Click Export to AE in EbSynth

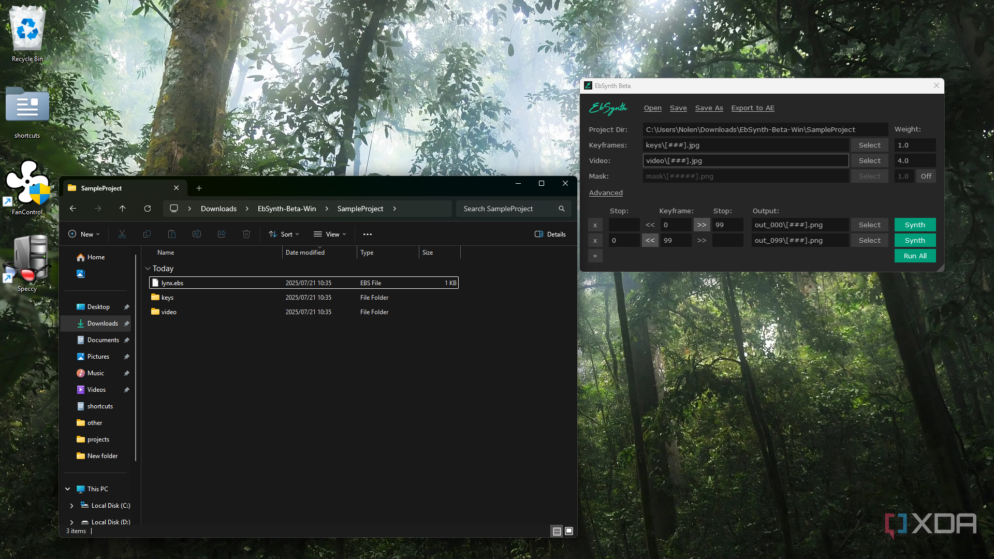pos(753,108)
